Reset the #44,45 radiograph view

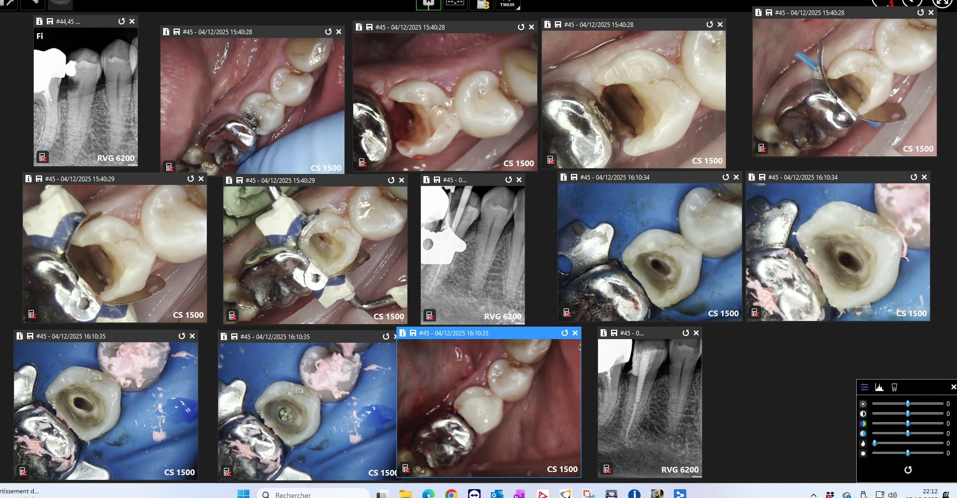[x=121, y=21]
